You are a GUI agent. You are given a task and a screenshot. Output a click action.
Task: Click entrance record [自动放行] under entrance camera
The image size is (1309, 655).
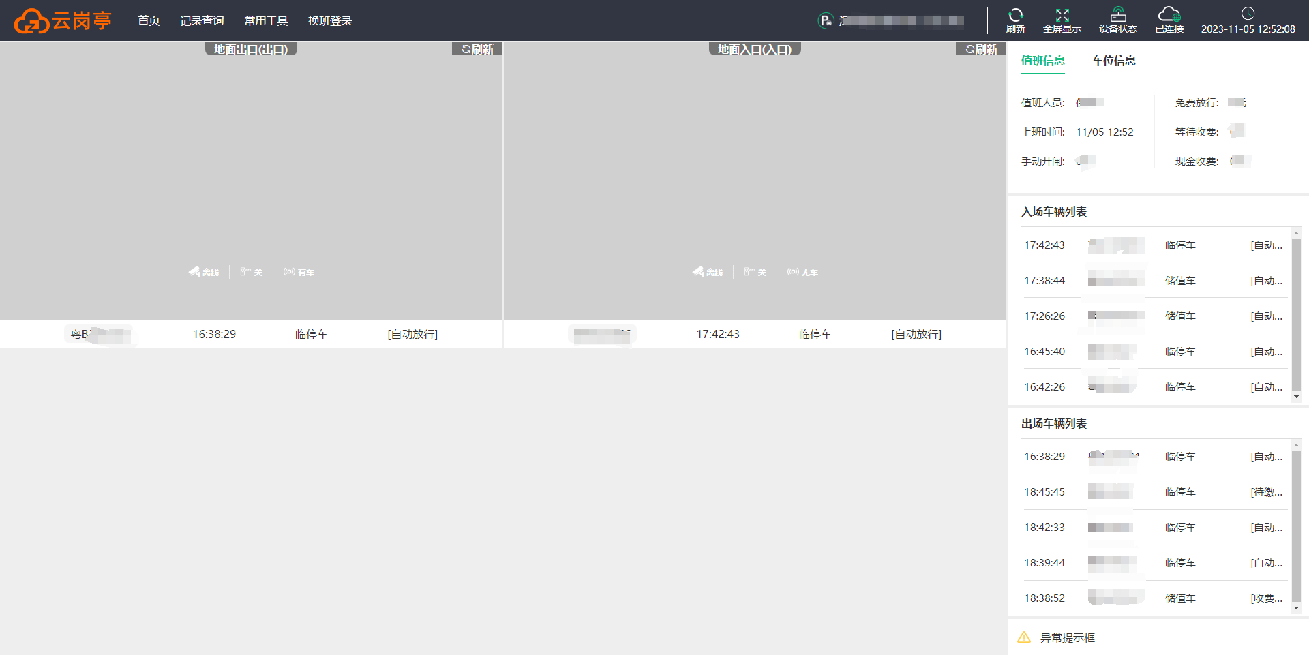916,334
